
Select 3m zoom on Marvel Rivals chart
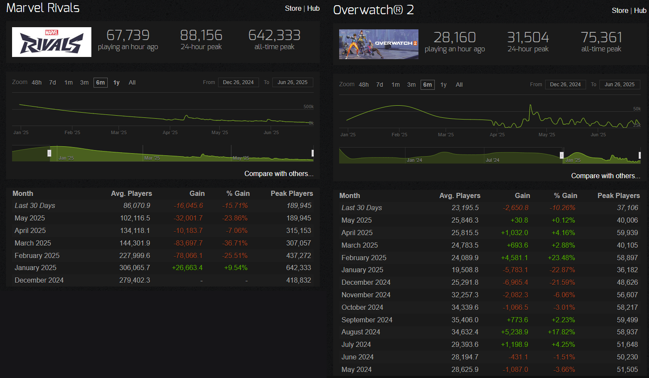point(84,82)
